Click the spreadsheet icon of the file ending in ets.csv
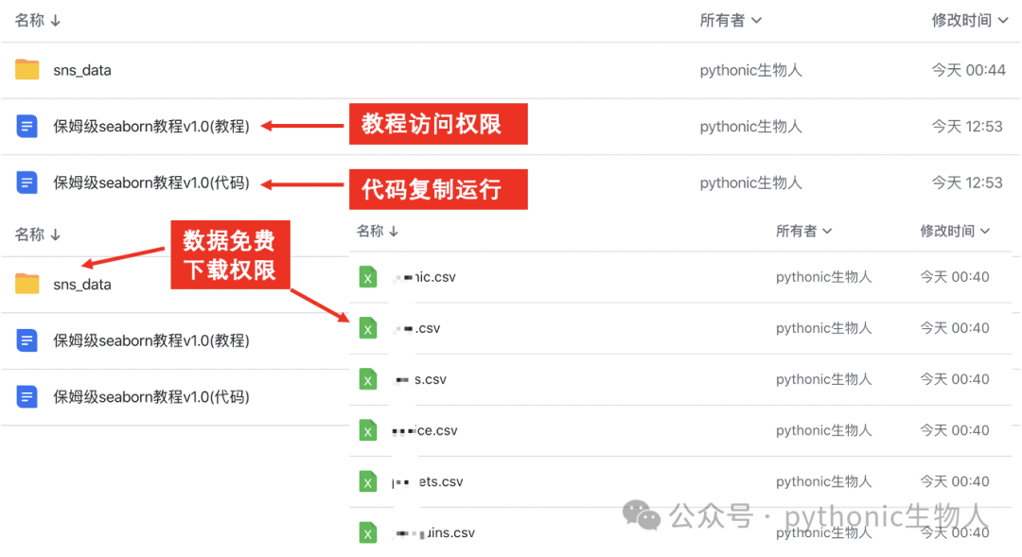1022x557 pixels. click(x=368, y=481)
